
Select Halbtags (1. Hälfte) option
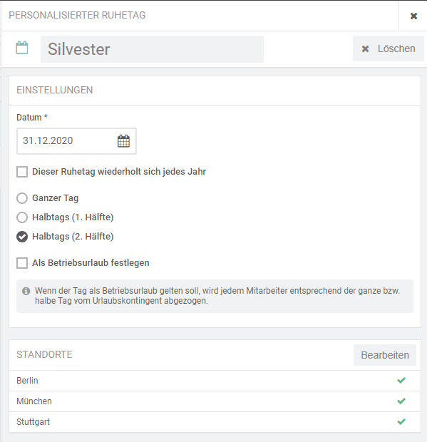22,217
